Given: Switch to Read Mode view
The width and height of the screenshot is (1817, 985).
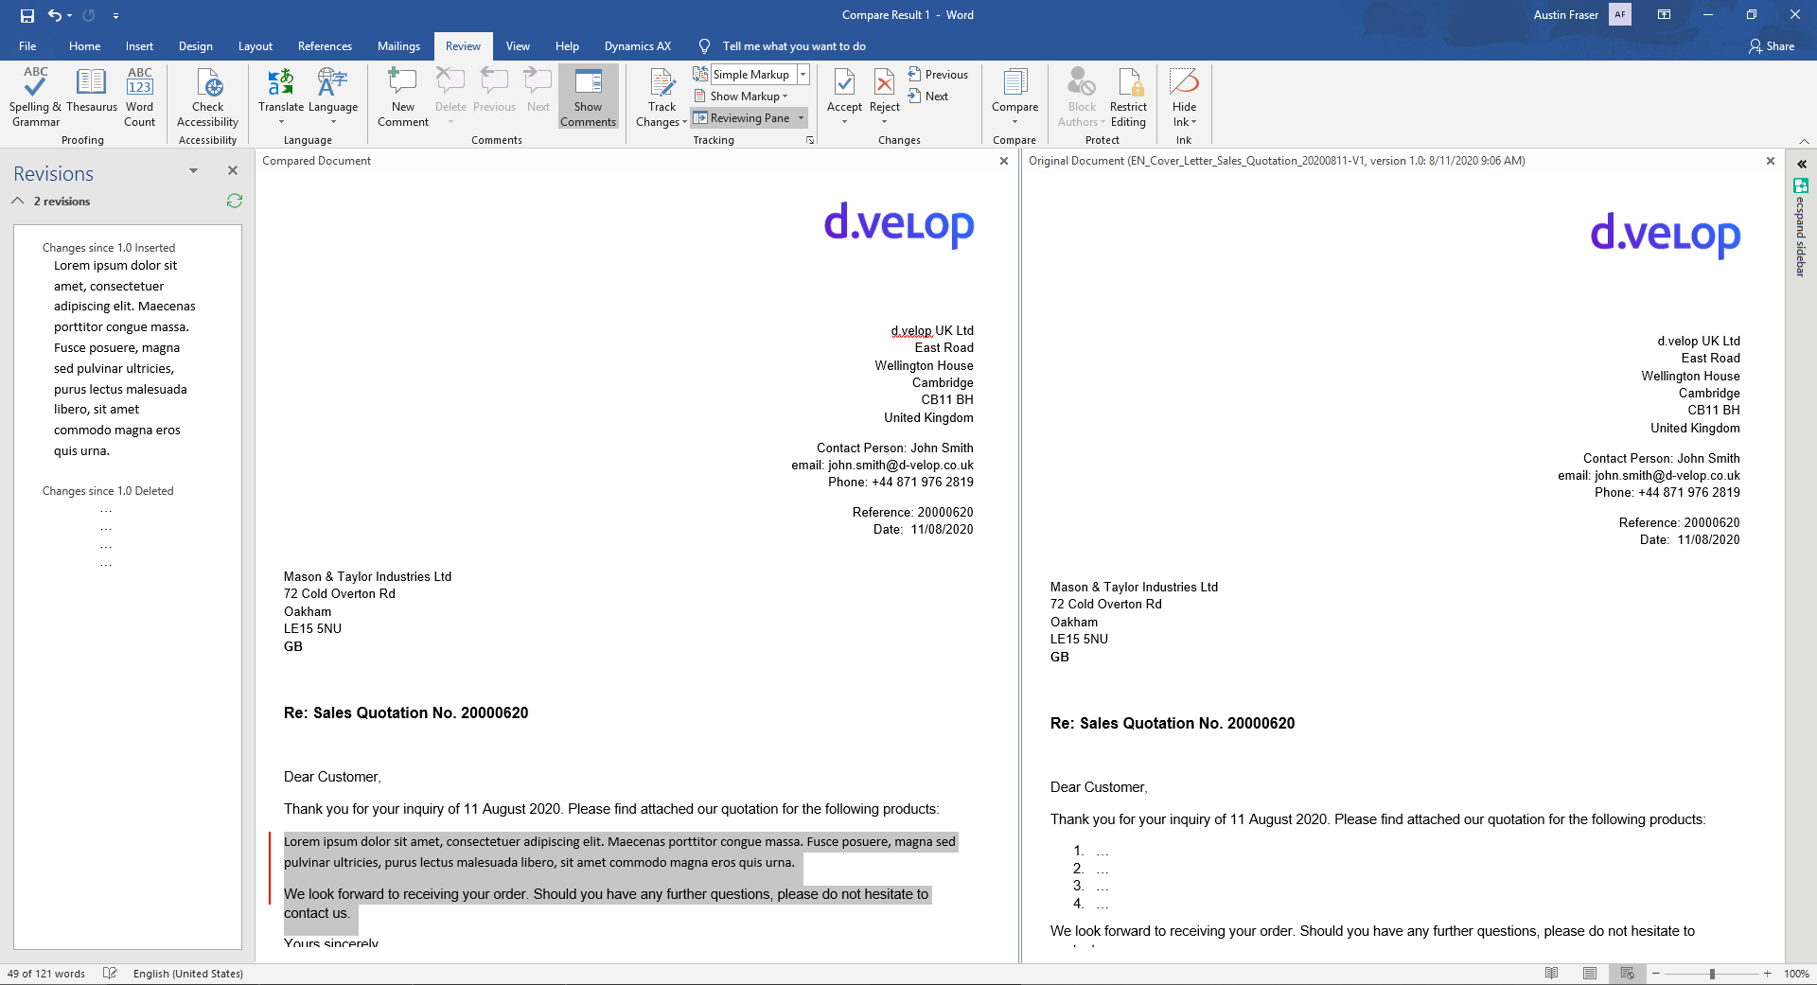Looking at the screenshot, I should point(1551,973).
